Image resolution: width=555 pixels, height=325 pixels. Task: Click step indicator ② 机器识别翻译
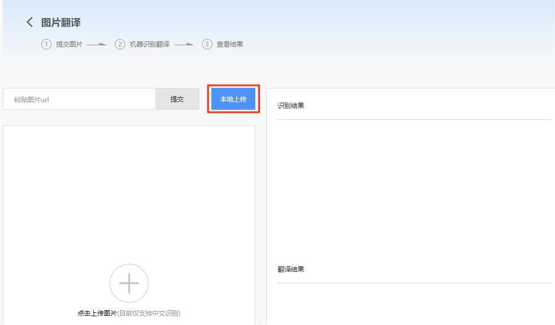[x=120, y=44]
